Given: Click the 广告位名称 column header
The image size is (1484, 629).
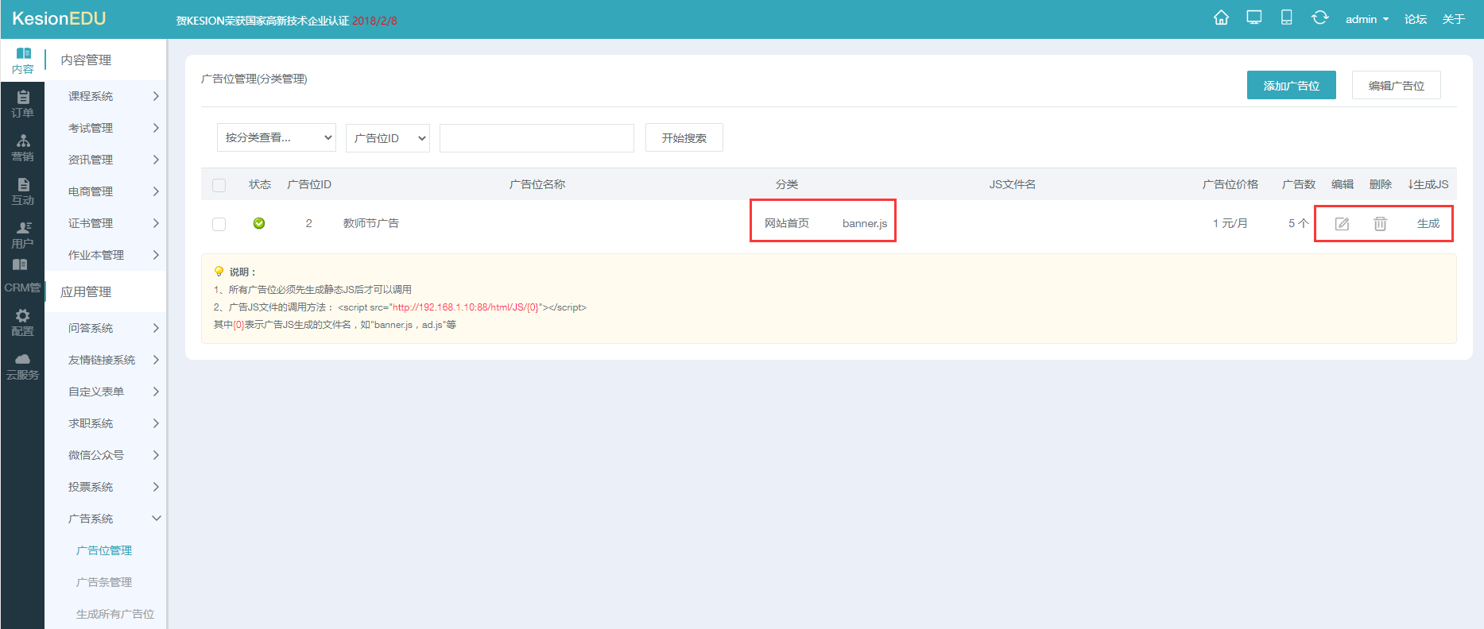Looking at the screenshot, I should (537, 184).
